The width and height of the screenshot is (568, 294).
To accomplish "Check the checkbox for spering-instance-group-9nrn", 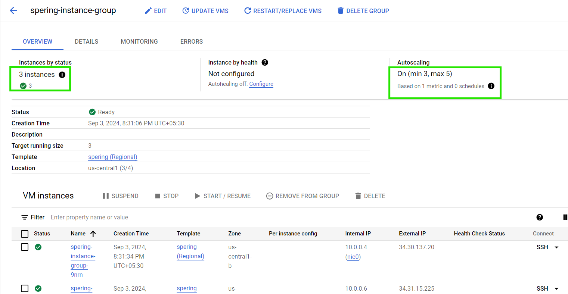I will pyautogui.click(x=25, y=247).
